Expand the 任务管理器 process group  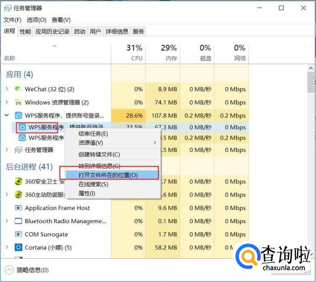[7, 150]
